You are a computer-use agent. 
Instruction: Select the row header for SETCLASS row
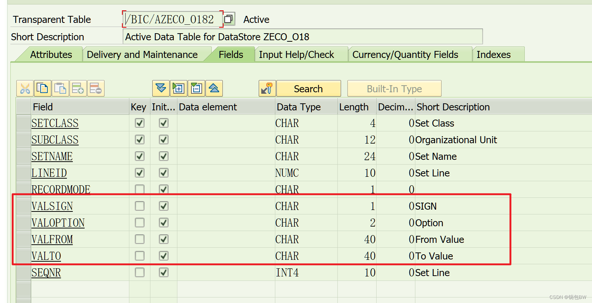[x=24, y=123]
